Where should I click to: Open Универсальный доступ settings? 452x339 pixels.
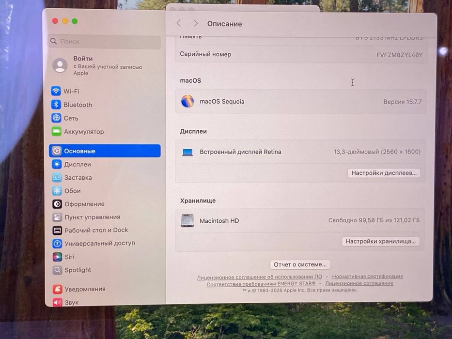[105, 243]
